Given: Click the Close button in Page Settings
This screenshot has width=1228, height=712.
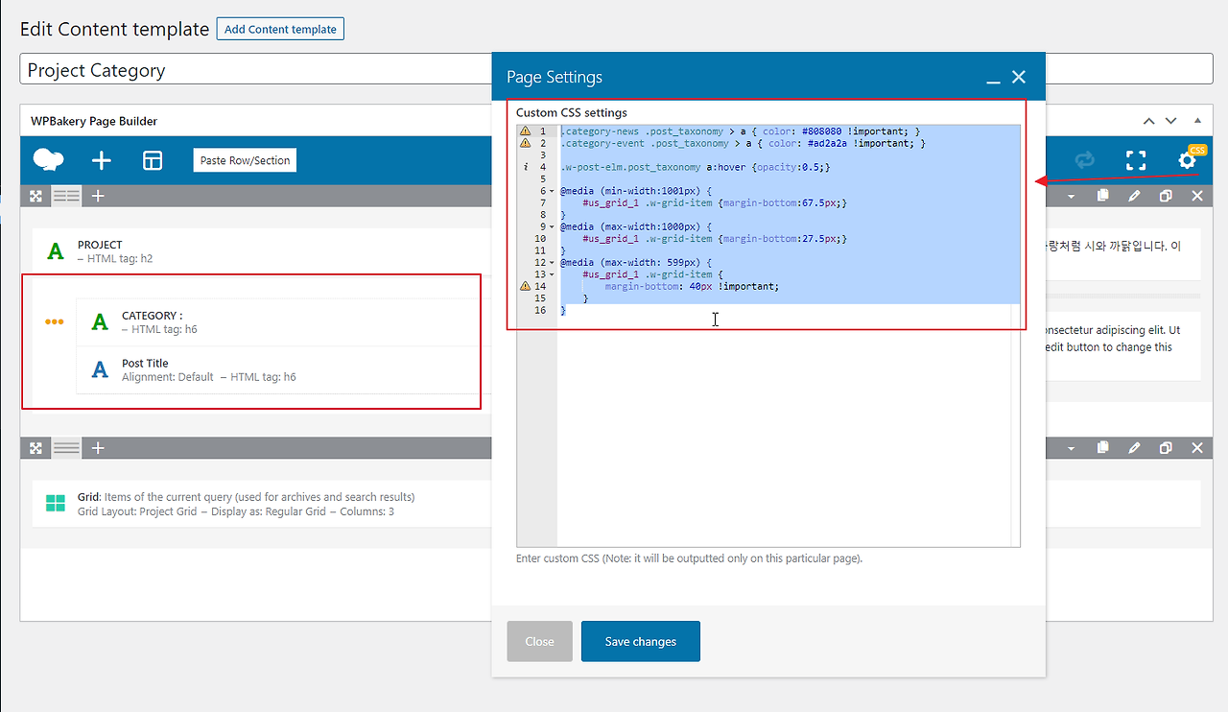Looking at the screenshot, I should pyautogui.click(x=539, y=641).
